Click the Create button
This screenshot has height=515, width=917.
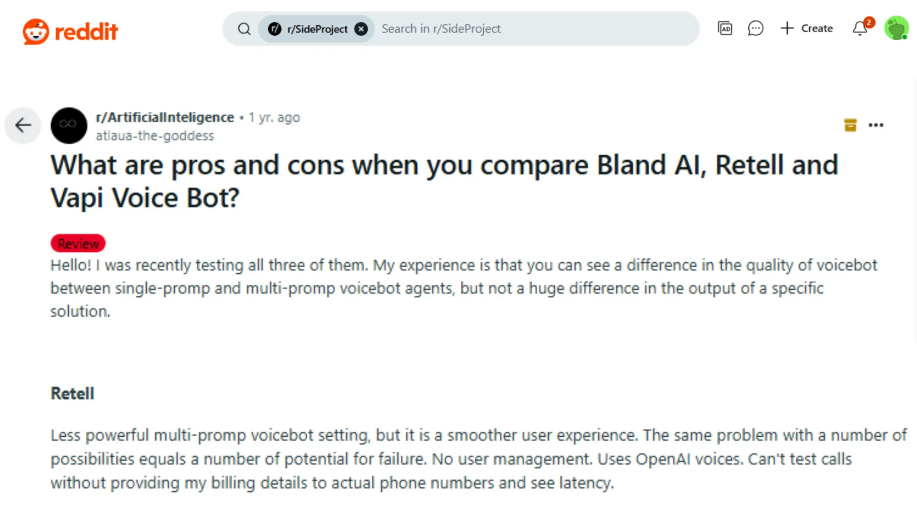pos(807,28)
